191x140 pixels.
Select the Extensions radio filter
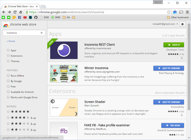tap(8, 56)
